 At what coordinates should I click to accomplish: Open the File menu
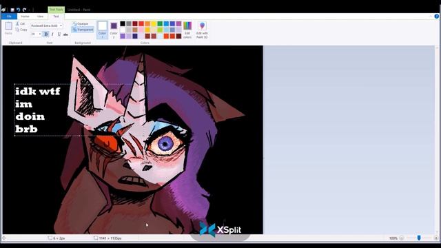click(9, 17)
